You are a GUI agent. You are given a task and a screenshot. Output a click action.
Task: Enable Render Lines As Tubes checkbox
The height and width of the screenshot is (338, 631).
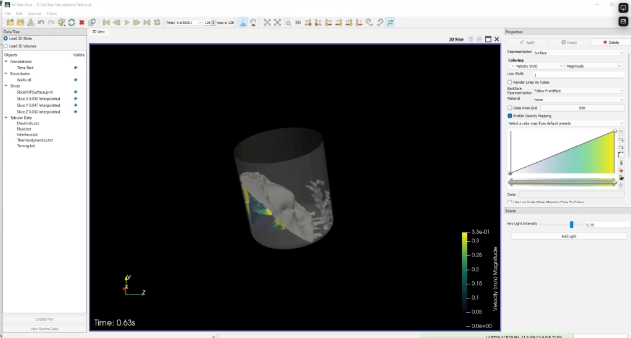tap(509, 82)
